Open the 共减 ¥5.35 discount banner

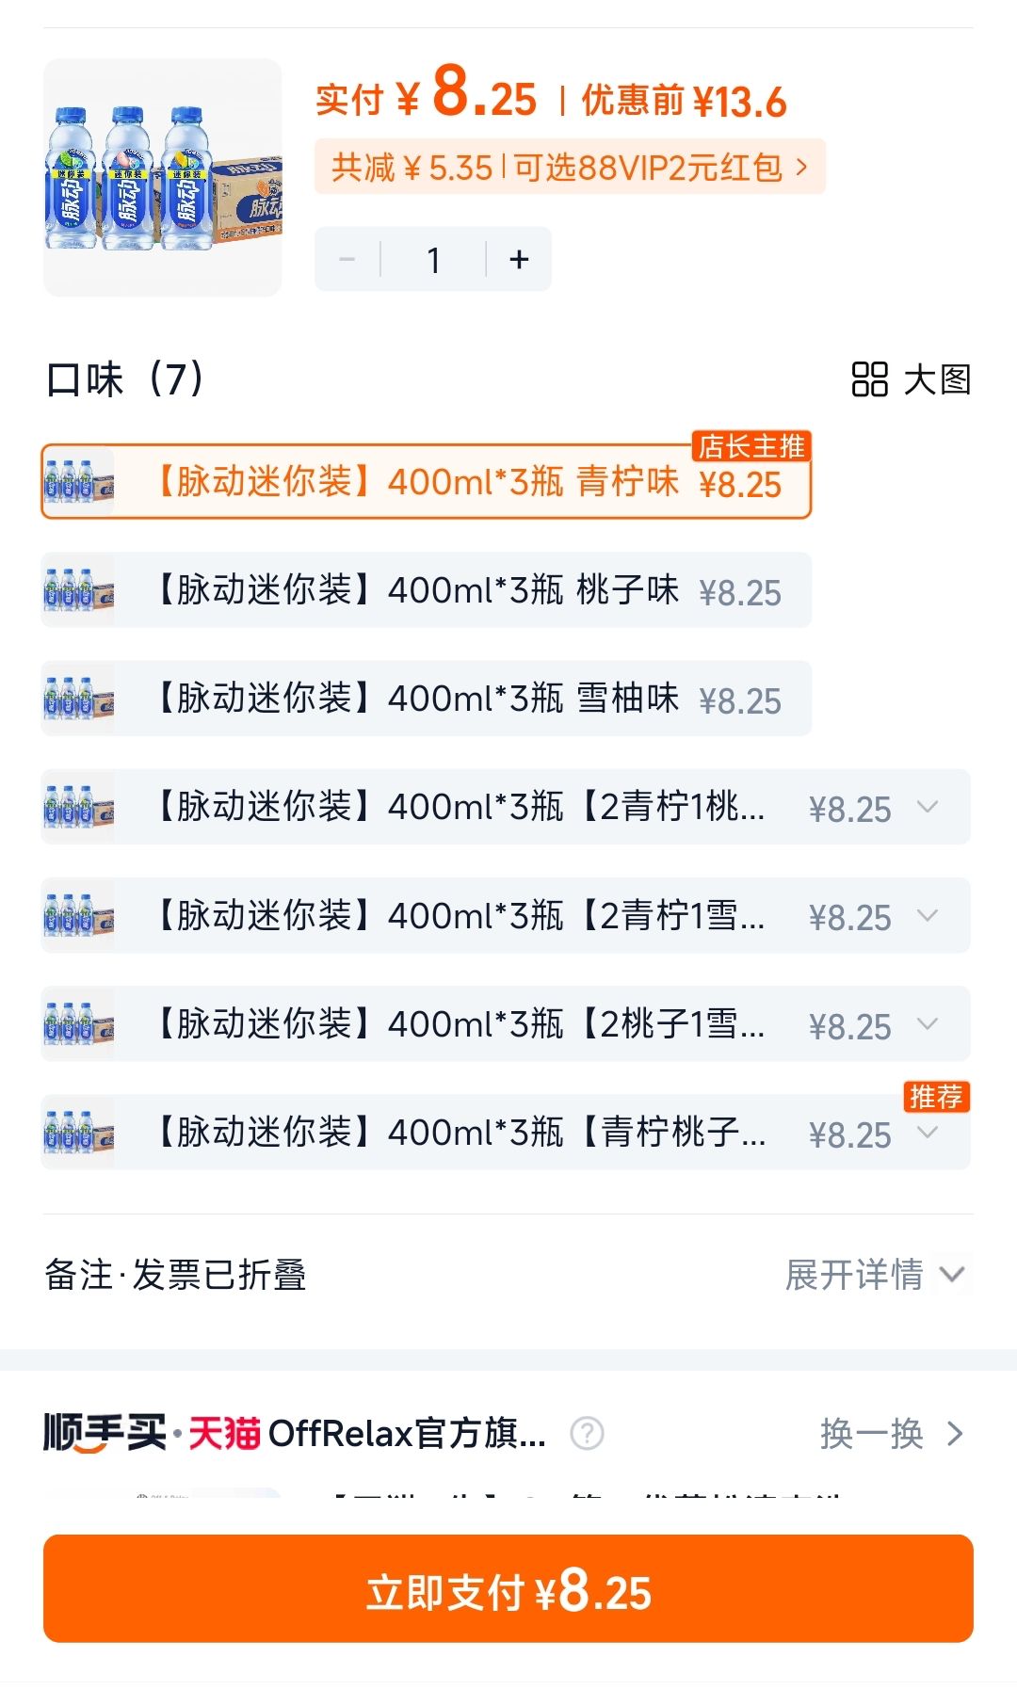point(570,168)
